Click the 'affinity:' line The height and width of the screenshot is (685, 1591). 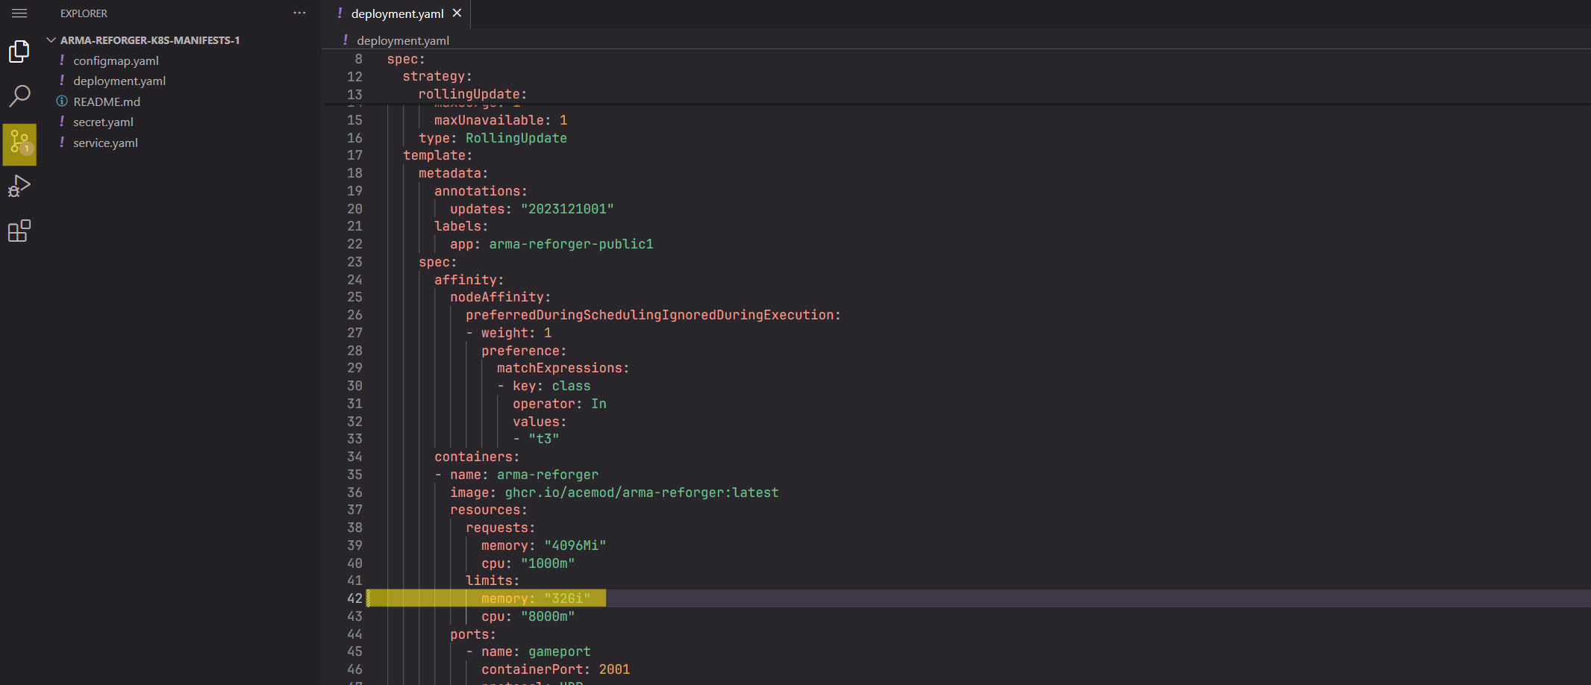click(469, 280)
